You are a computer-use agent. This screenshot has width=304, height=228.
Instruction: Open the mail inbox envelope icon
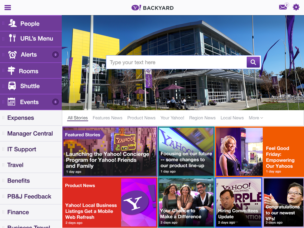(283, 7)
